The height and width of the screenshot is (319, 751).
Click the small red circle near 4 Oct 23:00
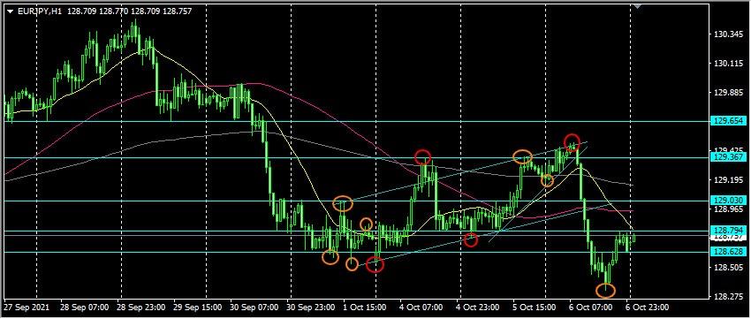coord(471,240)
